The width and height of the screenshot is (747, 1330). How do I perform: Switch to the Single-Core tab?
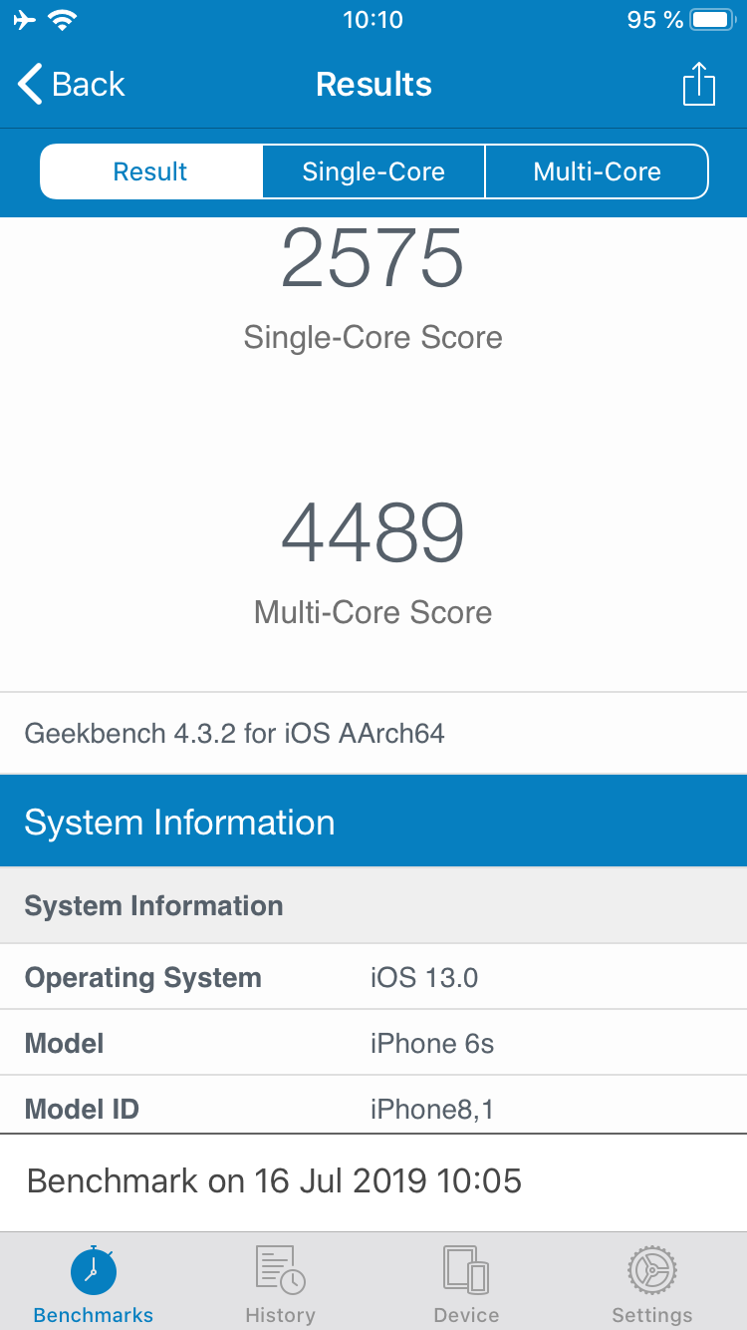(373, 171)
